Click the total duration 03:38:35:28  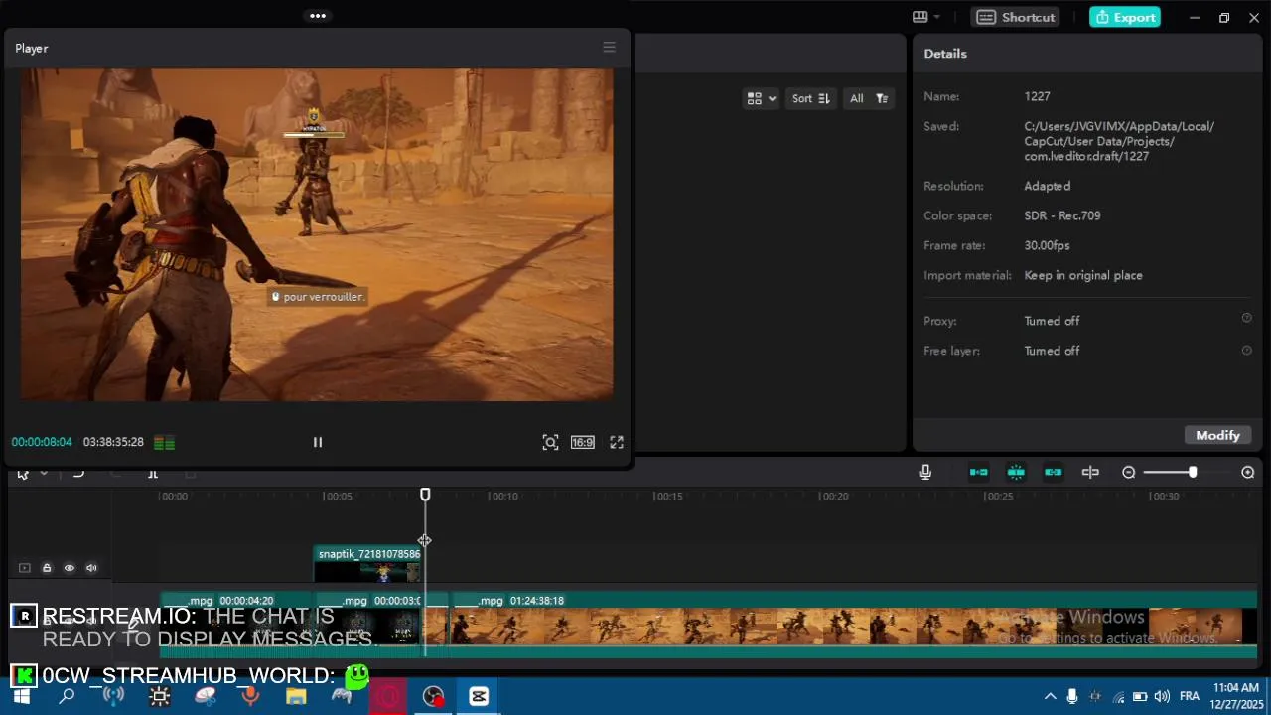point(113,442)
